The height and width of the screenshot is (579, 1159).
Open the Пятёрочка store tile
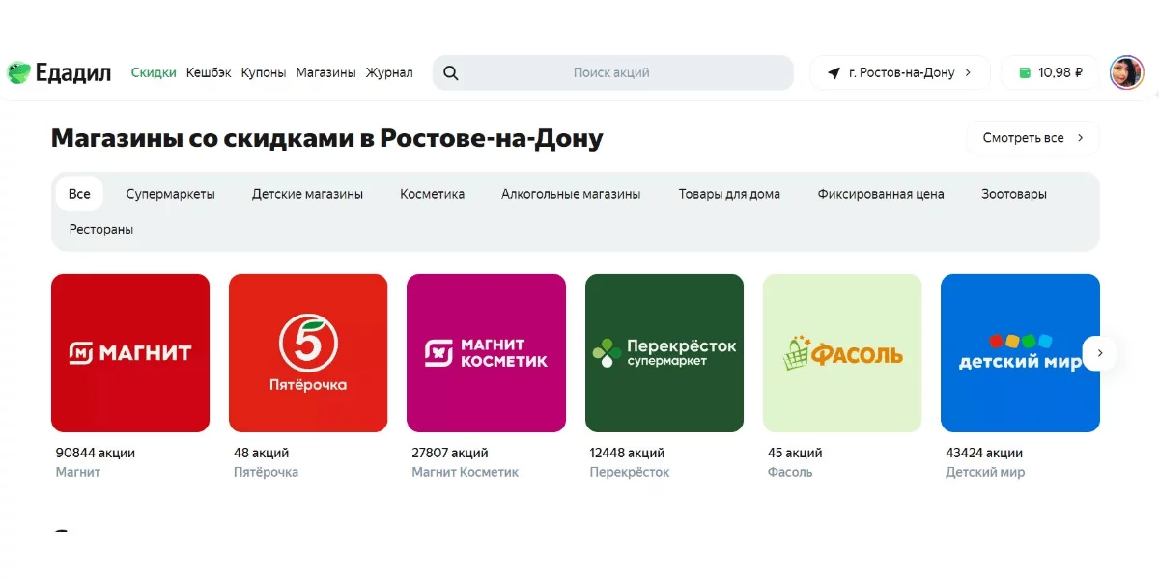308,353
